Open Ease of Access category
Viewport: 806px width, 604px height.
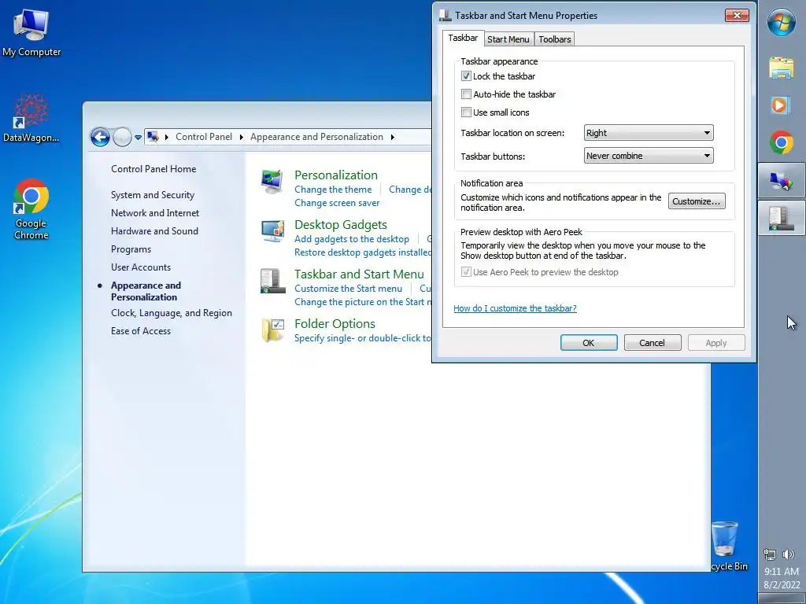(141, 331)
